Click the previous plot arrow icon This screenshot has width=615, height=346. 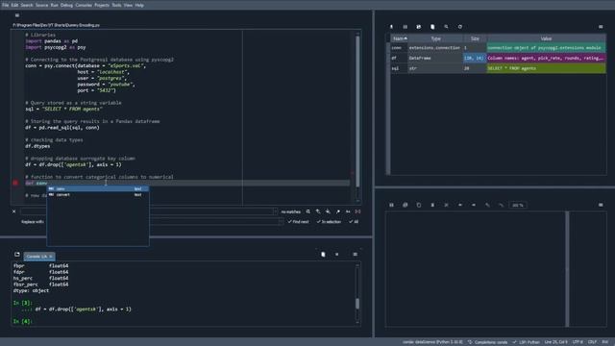pos(460,205)
